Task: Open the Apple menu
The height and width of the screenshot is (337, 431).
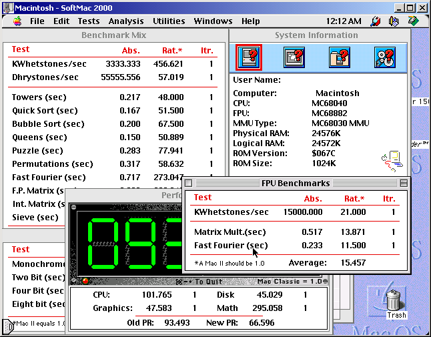Action: click(17, 21)
